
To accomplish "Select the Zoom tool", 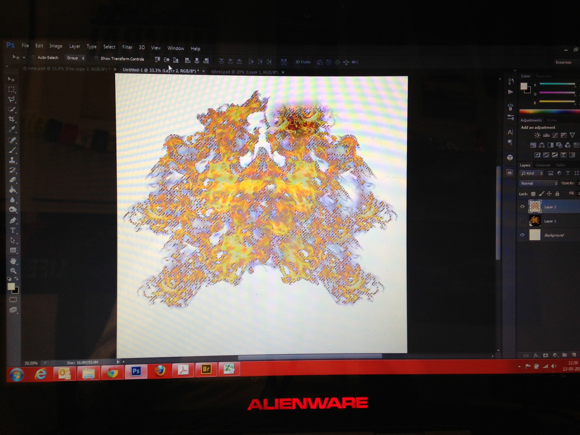I will 13,271.
